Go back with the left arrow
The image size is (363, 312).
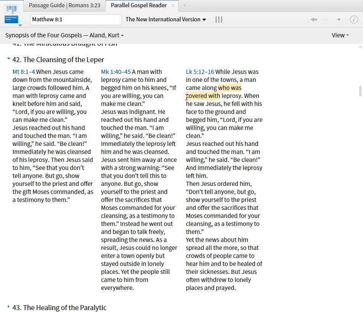click(x=314, y=20)
